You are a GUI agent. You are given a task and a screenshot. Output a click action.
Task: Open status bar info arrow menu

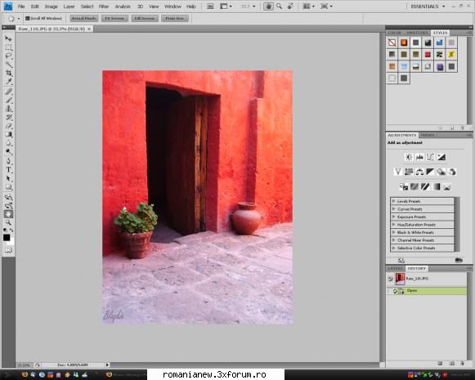click(107, 365)
